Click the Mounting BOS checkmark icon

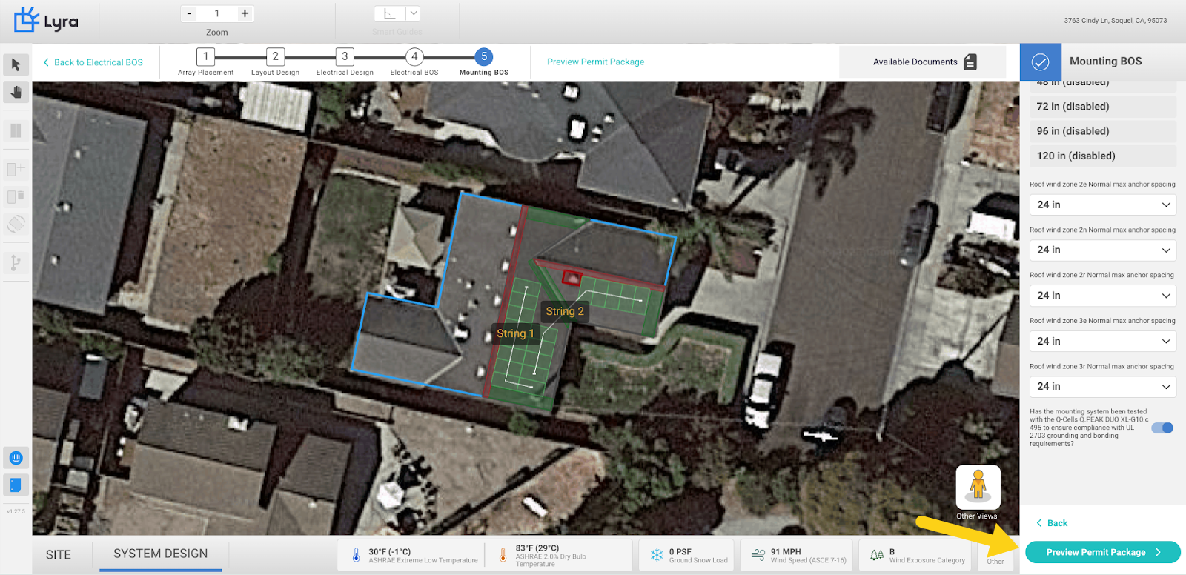1041,62
